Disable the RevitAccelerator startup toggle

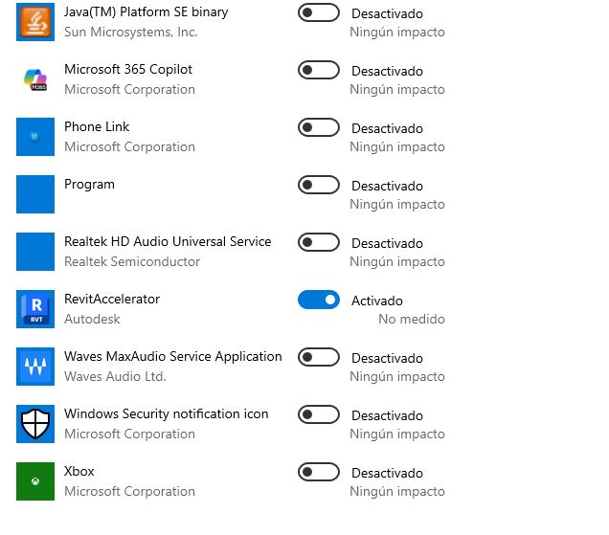pos(319,301)
